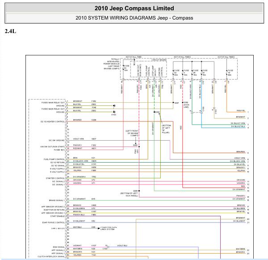This screenshot has height=260, width=268.
Task: Click the '(LEFT FRONT OF ENGINE COMPT)' note
Action: (x=132, y=133)
